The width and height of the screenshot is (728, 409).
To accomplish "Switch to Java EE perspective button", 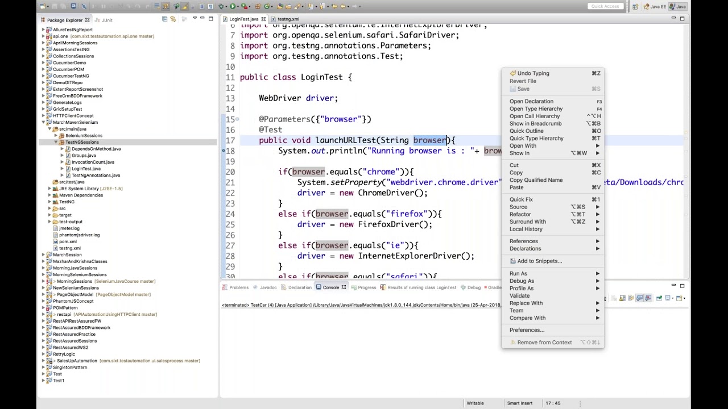I will pyautogui.click(x=654, y=6).
